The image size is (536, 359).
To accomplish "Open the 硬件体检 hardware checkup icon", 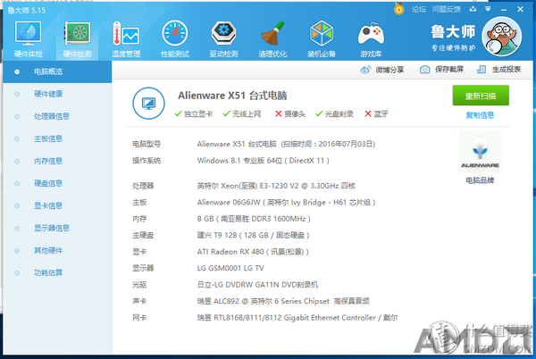I will pos(29,39).
